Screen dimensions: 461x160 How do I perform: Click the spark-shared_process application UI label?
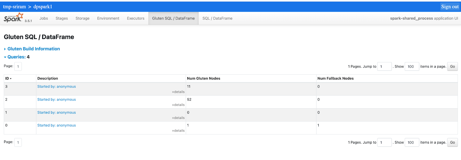coord(424,18)
